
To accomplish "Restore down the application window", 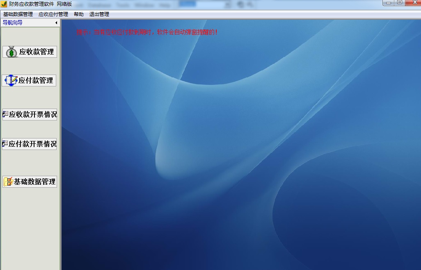I will (x=400, y=2).
